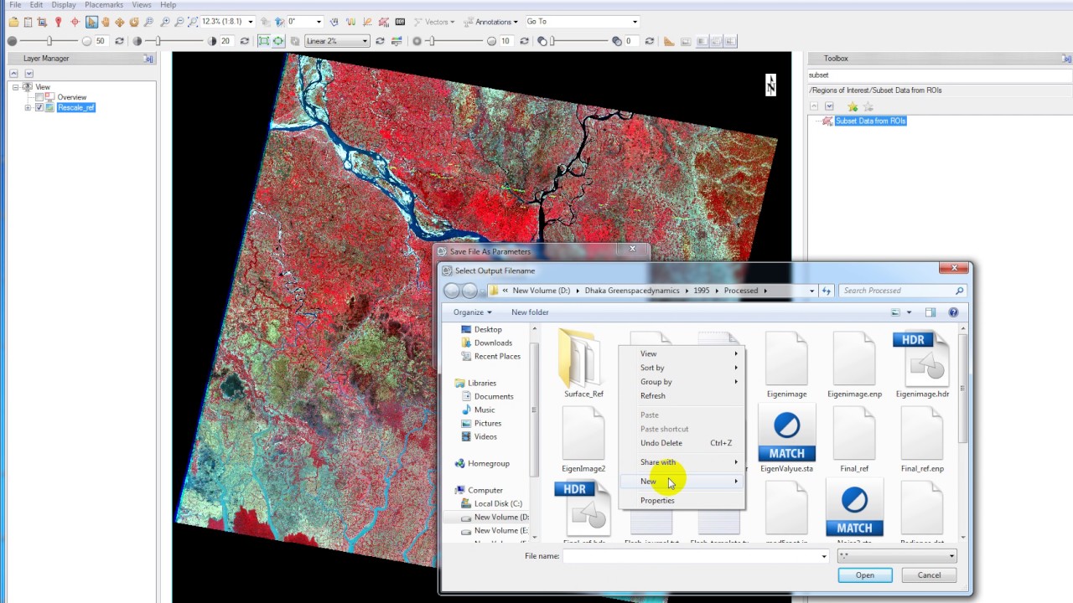Add Toolbox favorite with yellow star
Viewport: 1073px width, 603px height.
coord(853,106)
